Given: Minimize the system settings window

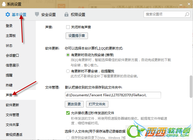Looking at the screenshot, I should (181, 5).
